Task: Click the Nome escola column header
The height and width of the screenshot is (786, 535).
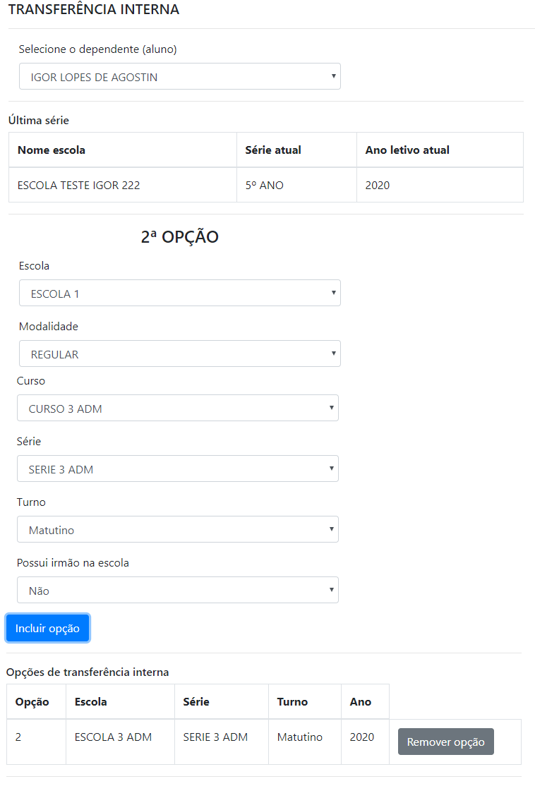Action: [x=52, y=150]
